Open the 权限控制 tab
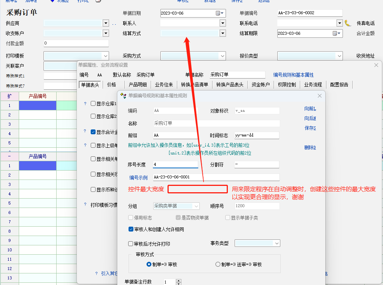The width and height of the screenshot is (383, 285). (287, 85)
